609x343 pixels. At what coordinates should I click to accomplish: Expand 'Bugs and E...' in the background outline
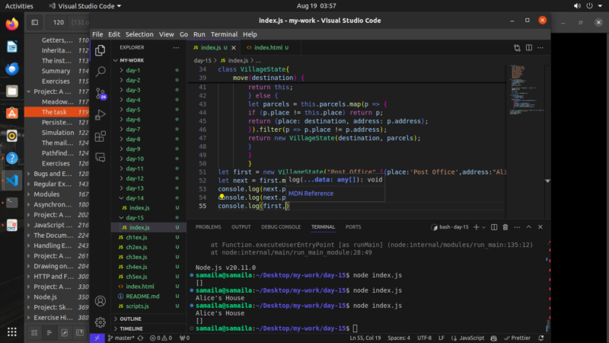[29, 174]
